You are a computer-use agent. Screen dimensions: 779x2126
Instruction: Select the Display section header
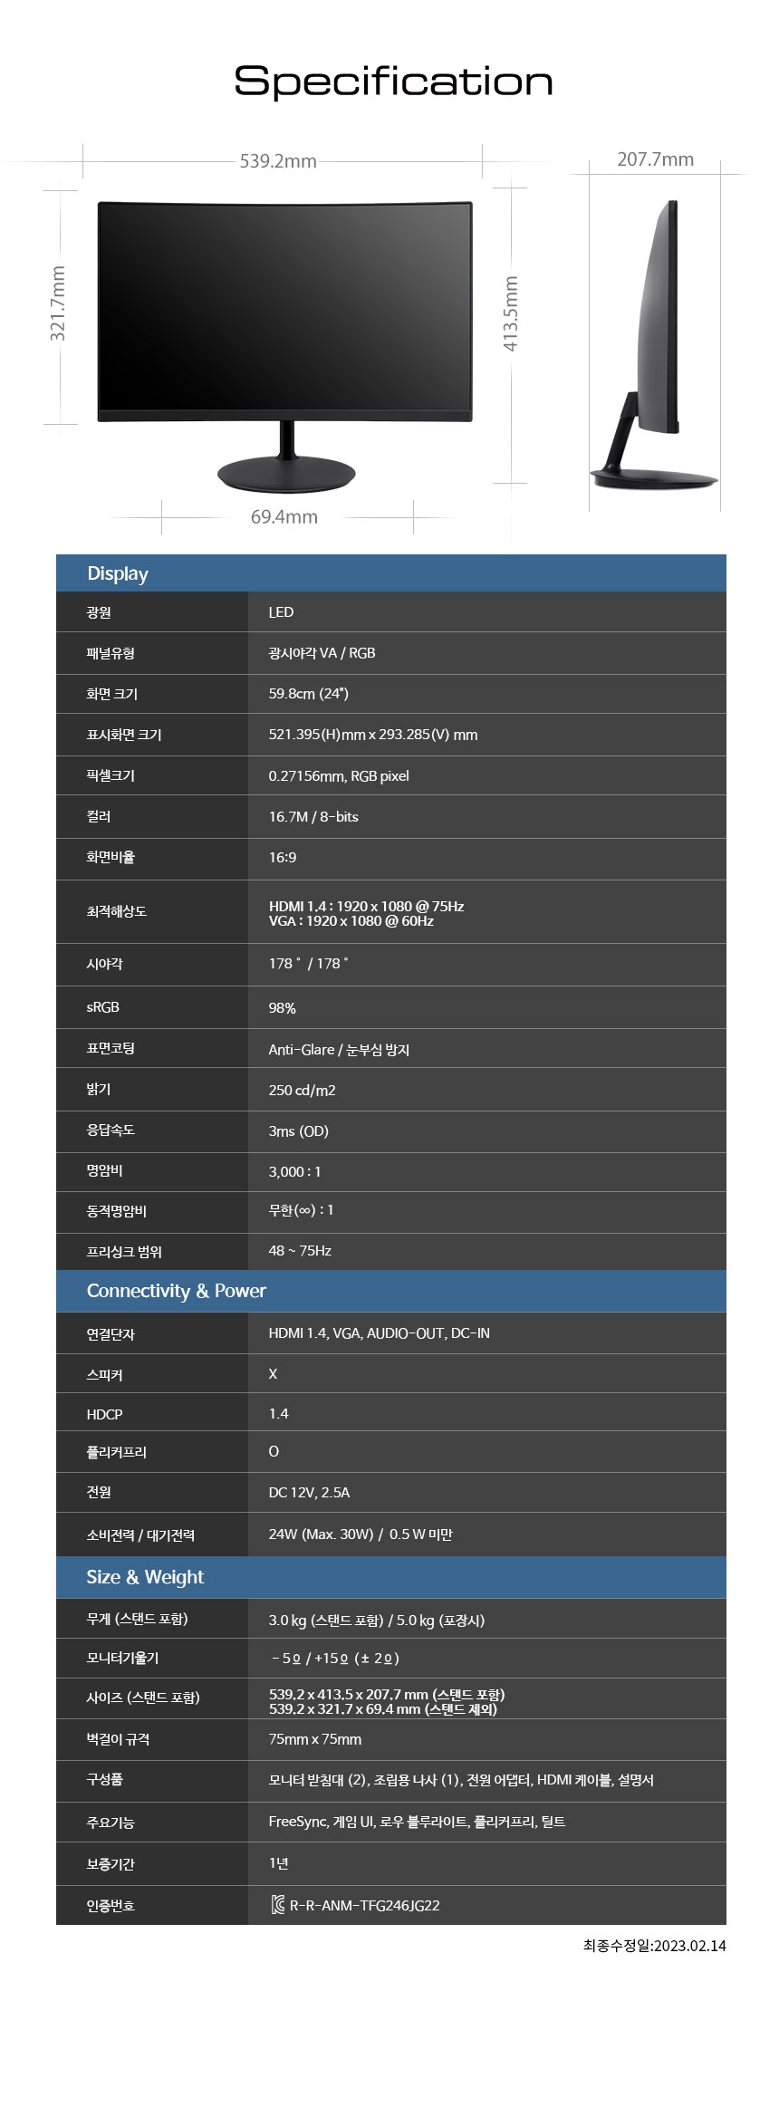tap(118, 573)
